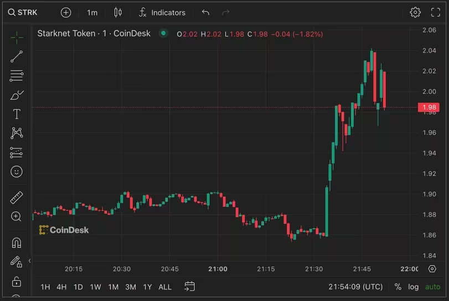Toggle logarithmic scale with log

point(414,287)
